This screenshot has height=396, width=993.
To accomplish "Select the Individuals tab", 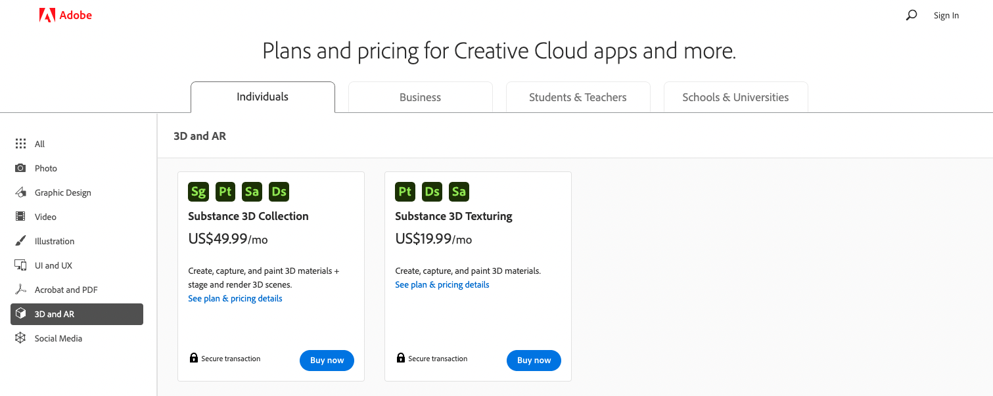I will [x=263, y=97].
